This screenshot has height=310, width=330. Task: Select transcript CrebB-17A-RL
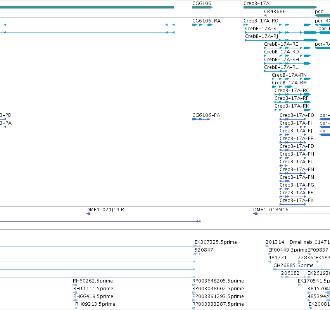click(x=281, y=67)
